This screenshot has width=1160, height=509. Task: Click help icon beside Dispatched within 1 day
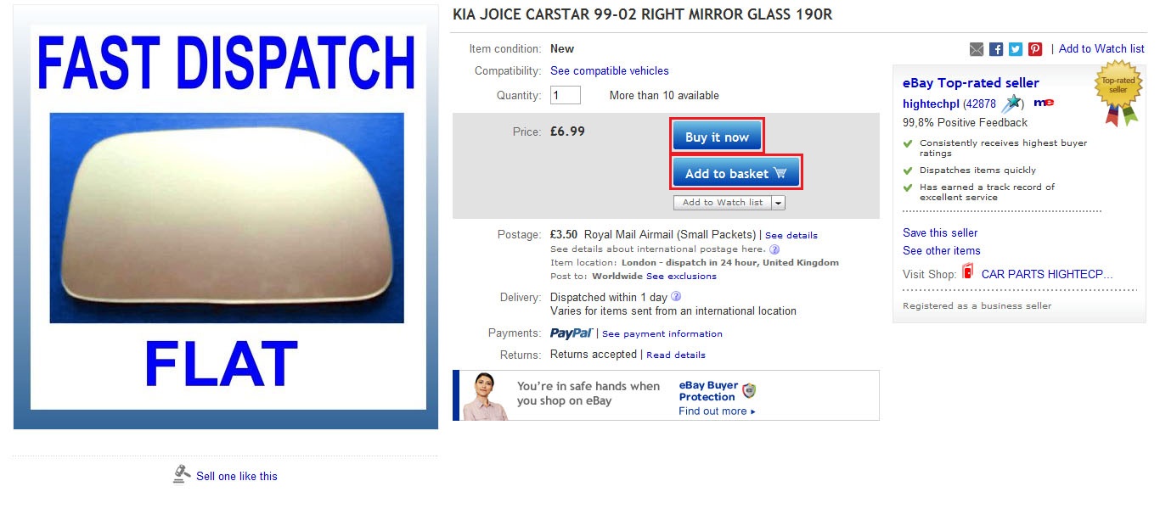pos(676,297)
